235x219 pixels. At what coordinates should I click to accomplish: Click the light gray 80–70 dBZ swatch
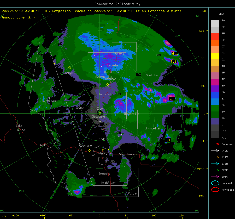(x=215, y=24)
